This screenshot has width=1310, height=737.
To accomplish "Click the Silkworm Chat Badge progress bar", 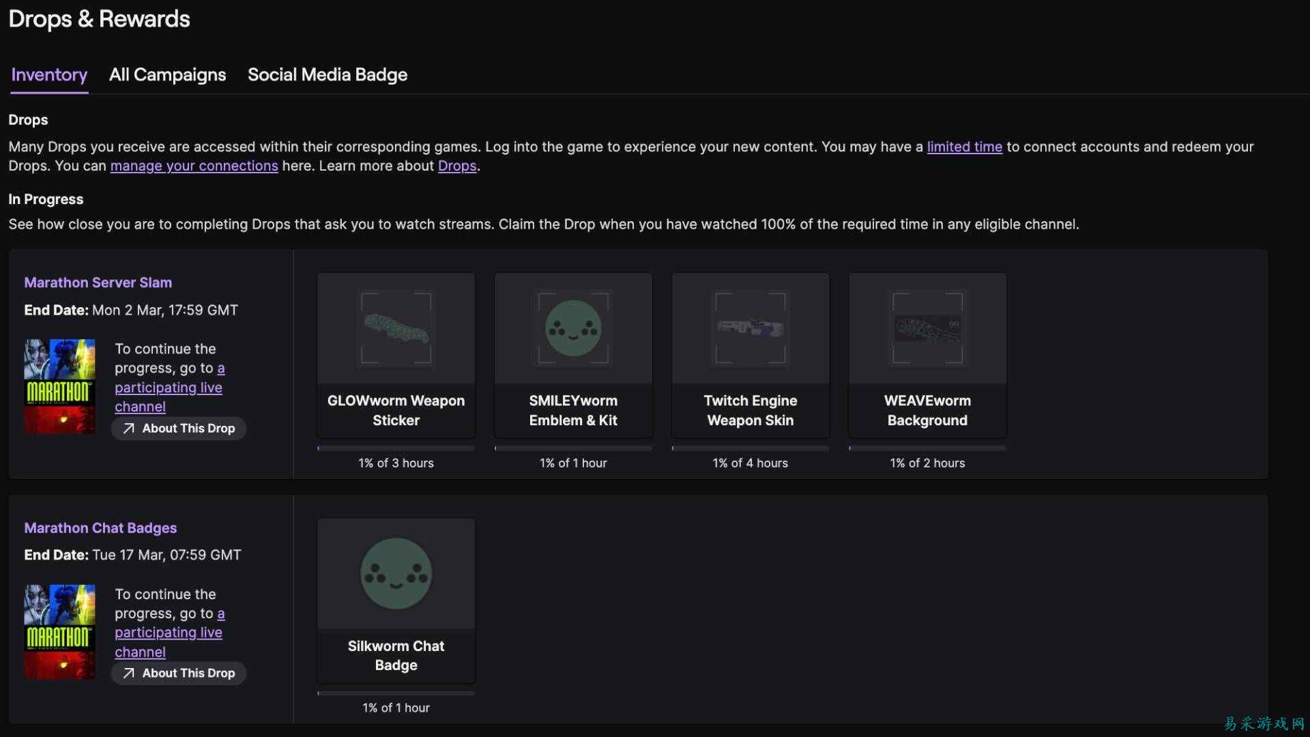I will click(396, 692).
